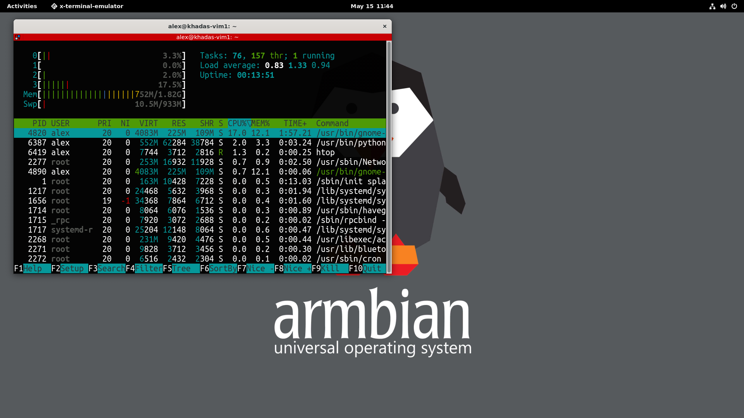Click the Mem usage meter bar
This screenshot has width=744, height=418.
coord(105,94)
